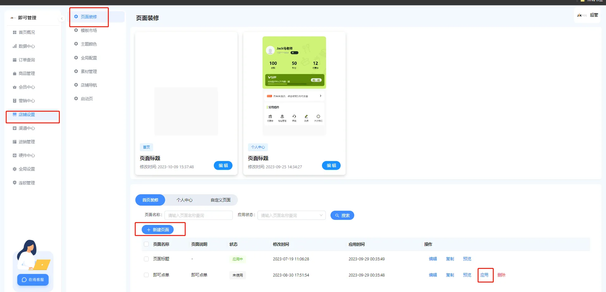The image size is (606, 292).
Task: Click the 会员中心 crown icon
Action: [15, 87]
